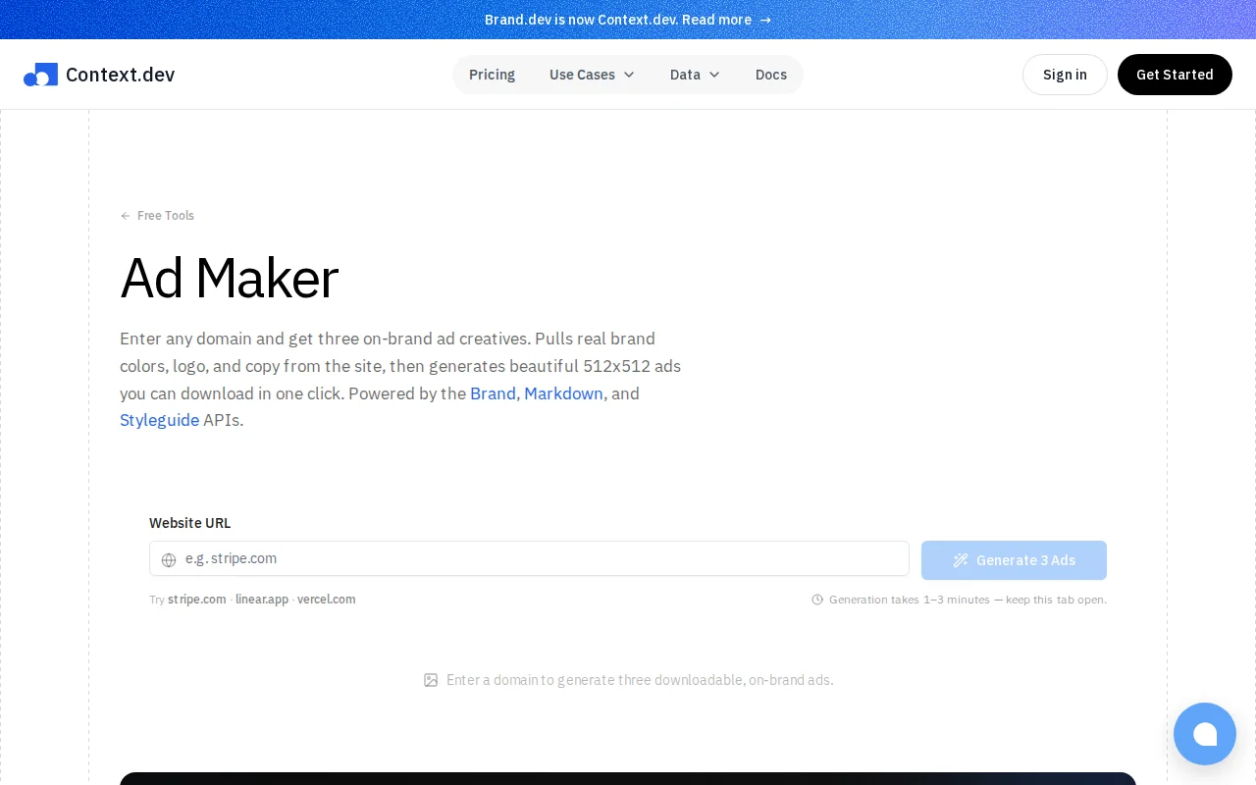Click the image placeholder icon

(431, 680)
